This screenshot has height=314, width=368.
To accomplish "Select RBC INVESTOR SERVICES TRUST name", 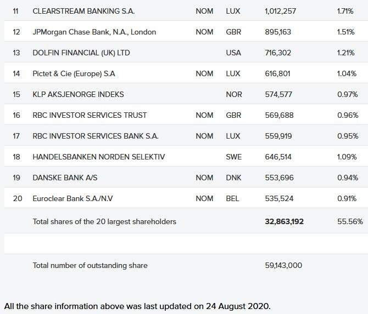I will click(x=90, y=115).
